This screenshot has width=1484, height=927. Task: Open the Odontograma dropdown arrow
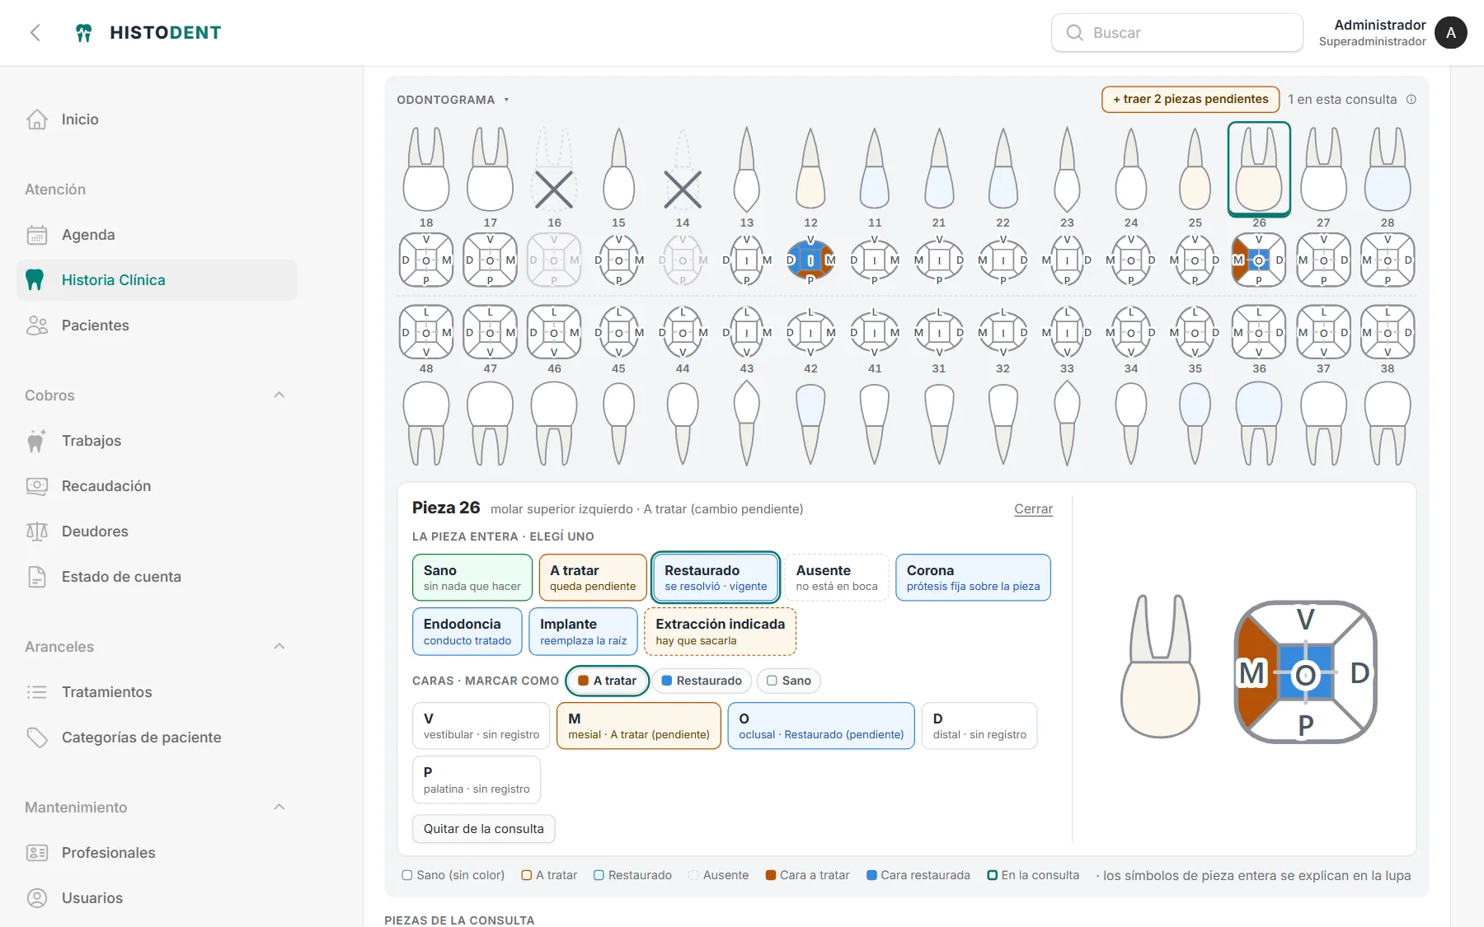coord(506,101)
